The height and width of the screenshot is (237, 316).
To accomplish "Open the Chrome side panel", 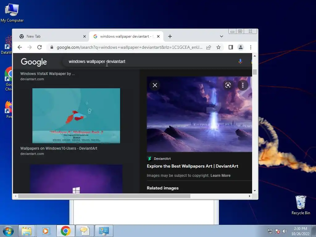I will pyautogui.click(x=231, y=47).
